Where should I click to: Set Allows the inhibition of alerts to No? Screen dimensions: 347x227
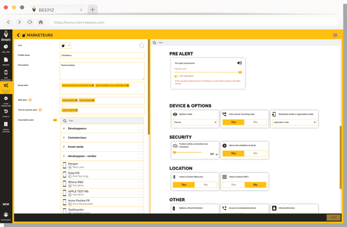tap(255, 153)
